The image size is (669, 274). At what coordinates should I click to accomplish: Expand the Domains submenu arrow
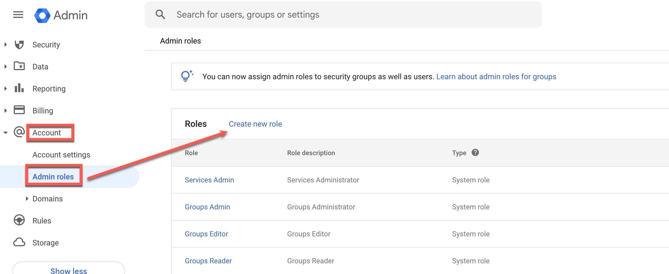pos(27,199)
